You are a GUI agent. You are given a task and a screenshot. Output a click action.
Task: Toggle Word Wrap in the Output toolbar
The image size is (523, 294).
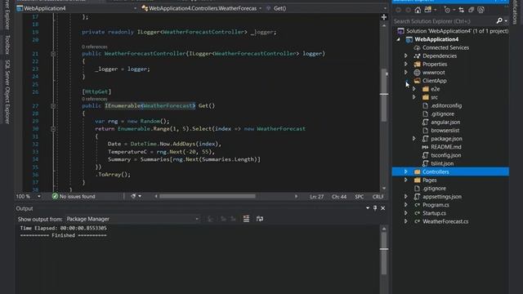(260, 219)
